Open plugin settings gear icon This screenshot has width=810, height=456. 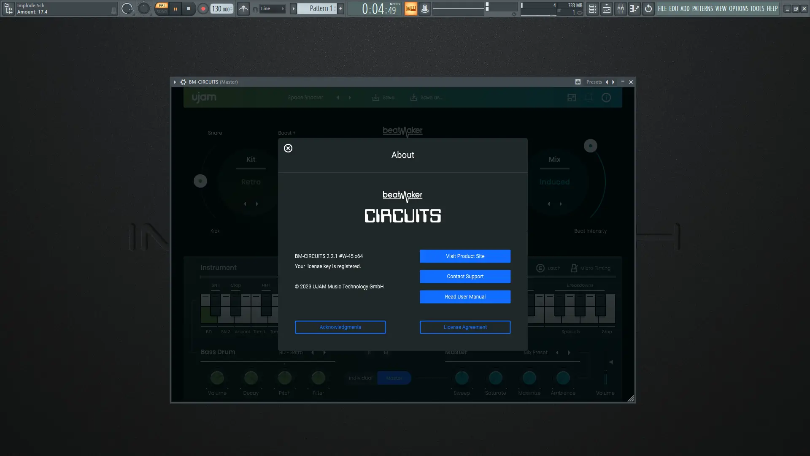click(183, 82)
